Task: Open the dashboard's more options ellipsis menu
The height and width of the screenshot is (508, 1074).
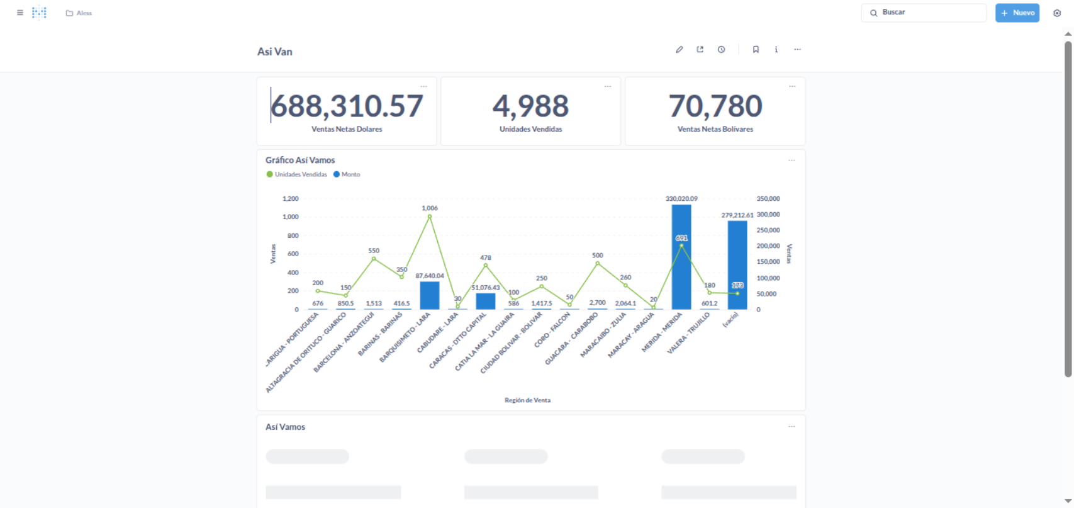Action: point(797,50)
